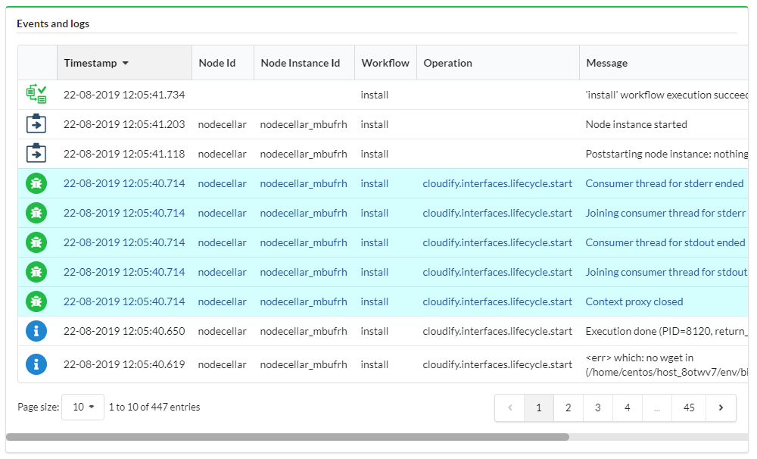Click debug bug icon for 'Consumer thread for stderr ended'
Screen dimensions: 757x459
[36, 183]
